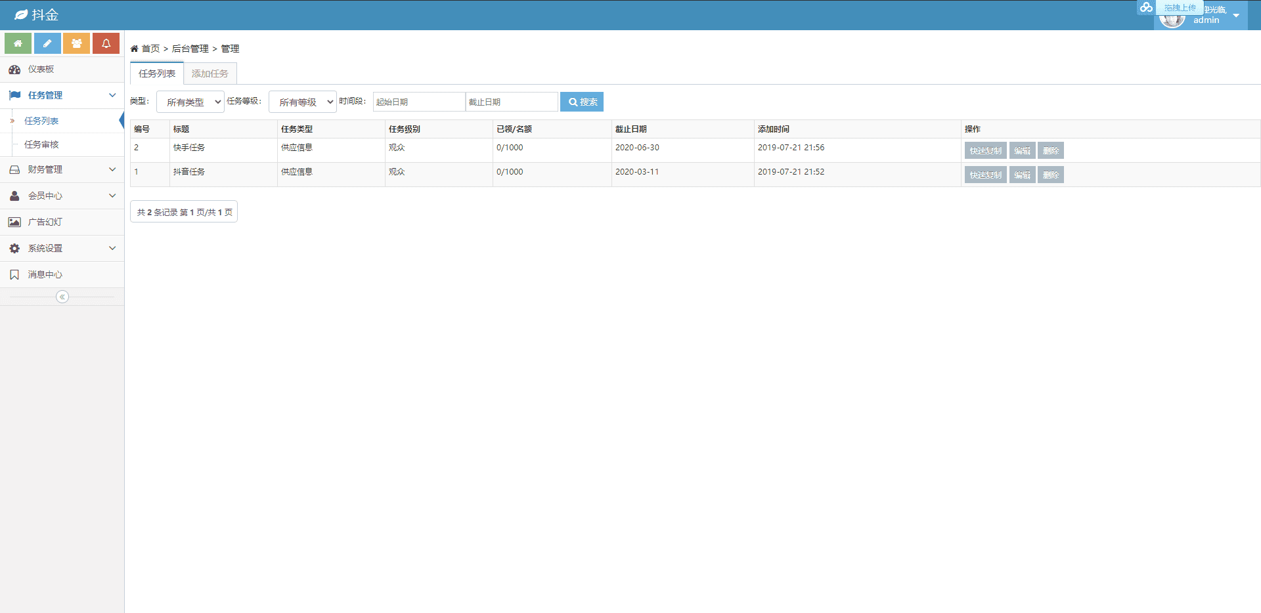
Task: Click the orange users shortcut icon
Action: tap(76, 43)
